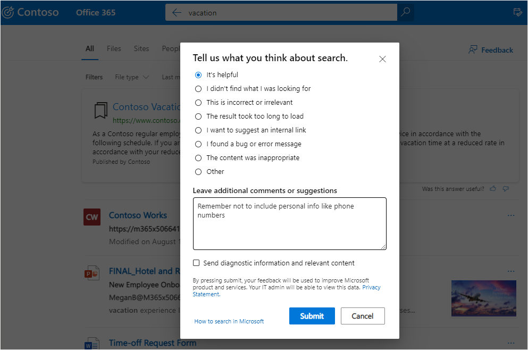Click the PowerPoint file icon for FINAL_Hotel

click(x=91, y=273)
